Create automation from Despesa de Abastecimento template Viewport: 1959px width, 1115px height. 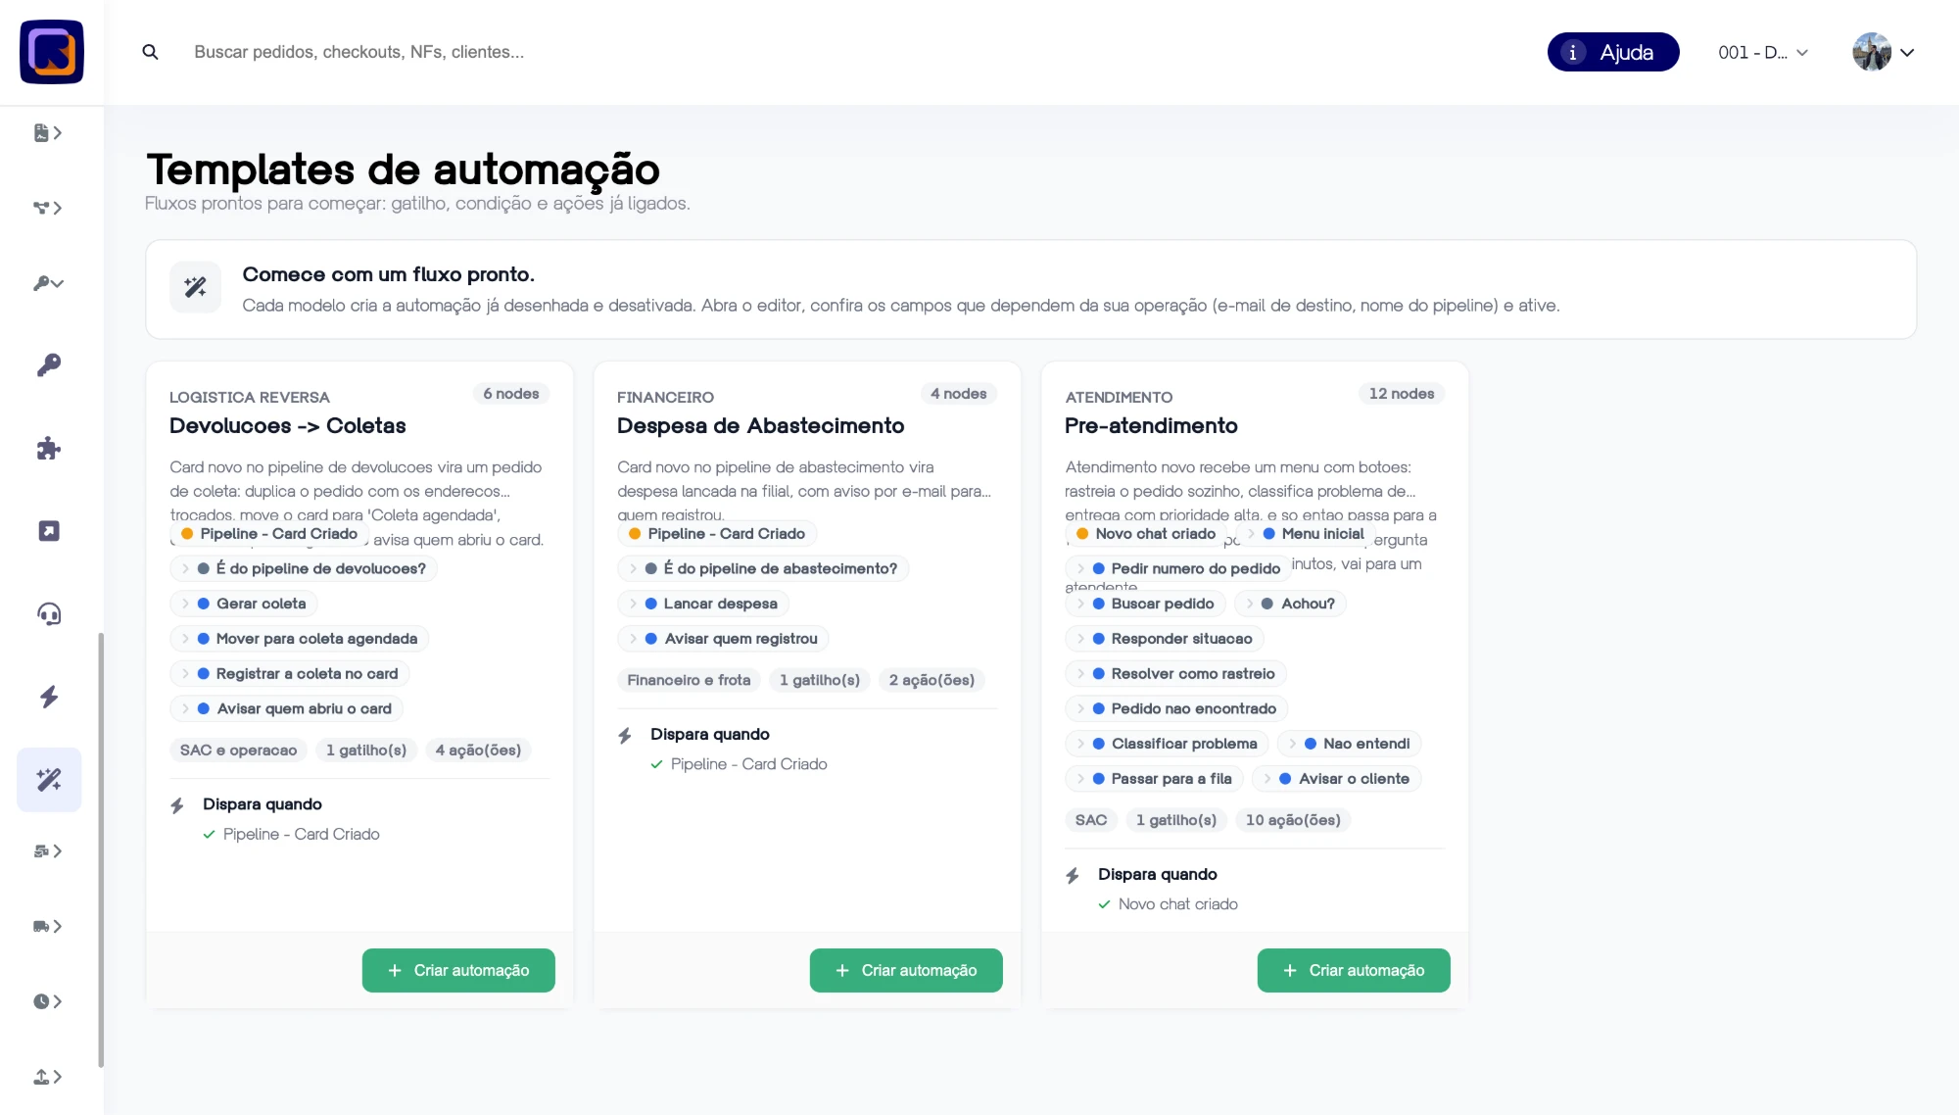tap(906, 970)
